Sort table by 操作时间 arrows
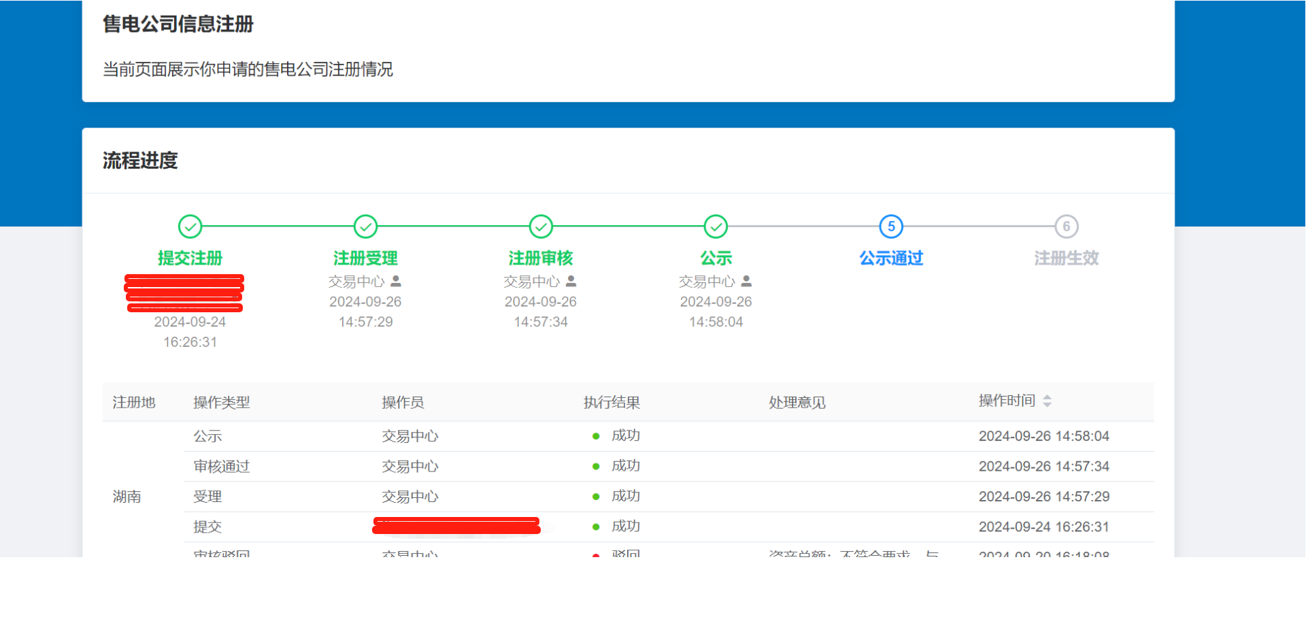Screen dimensions: 1306x617 [1047, 401]
